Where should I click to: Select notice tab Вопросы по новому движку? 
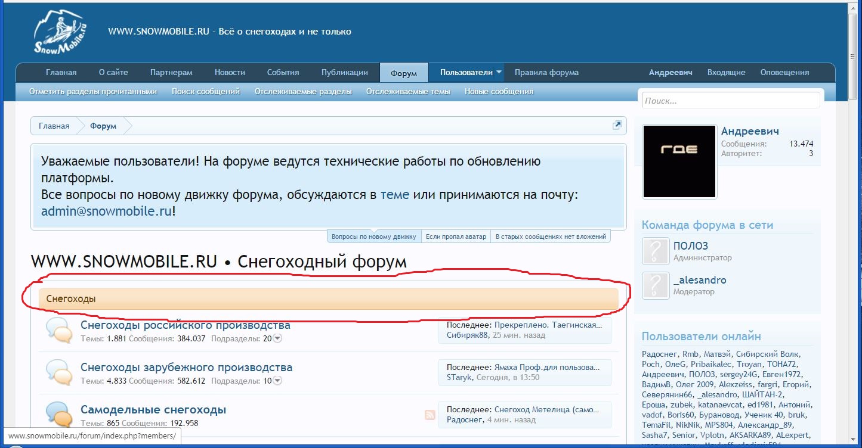(374, 237)
